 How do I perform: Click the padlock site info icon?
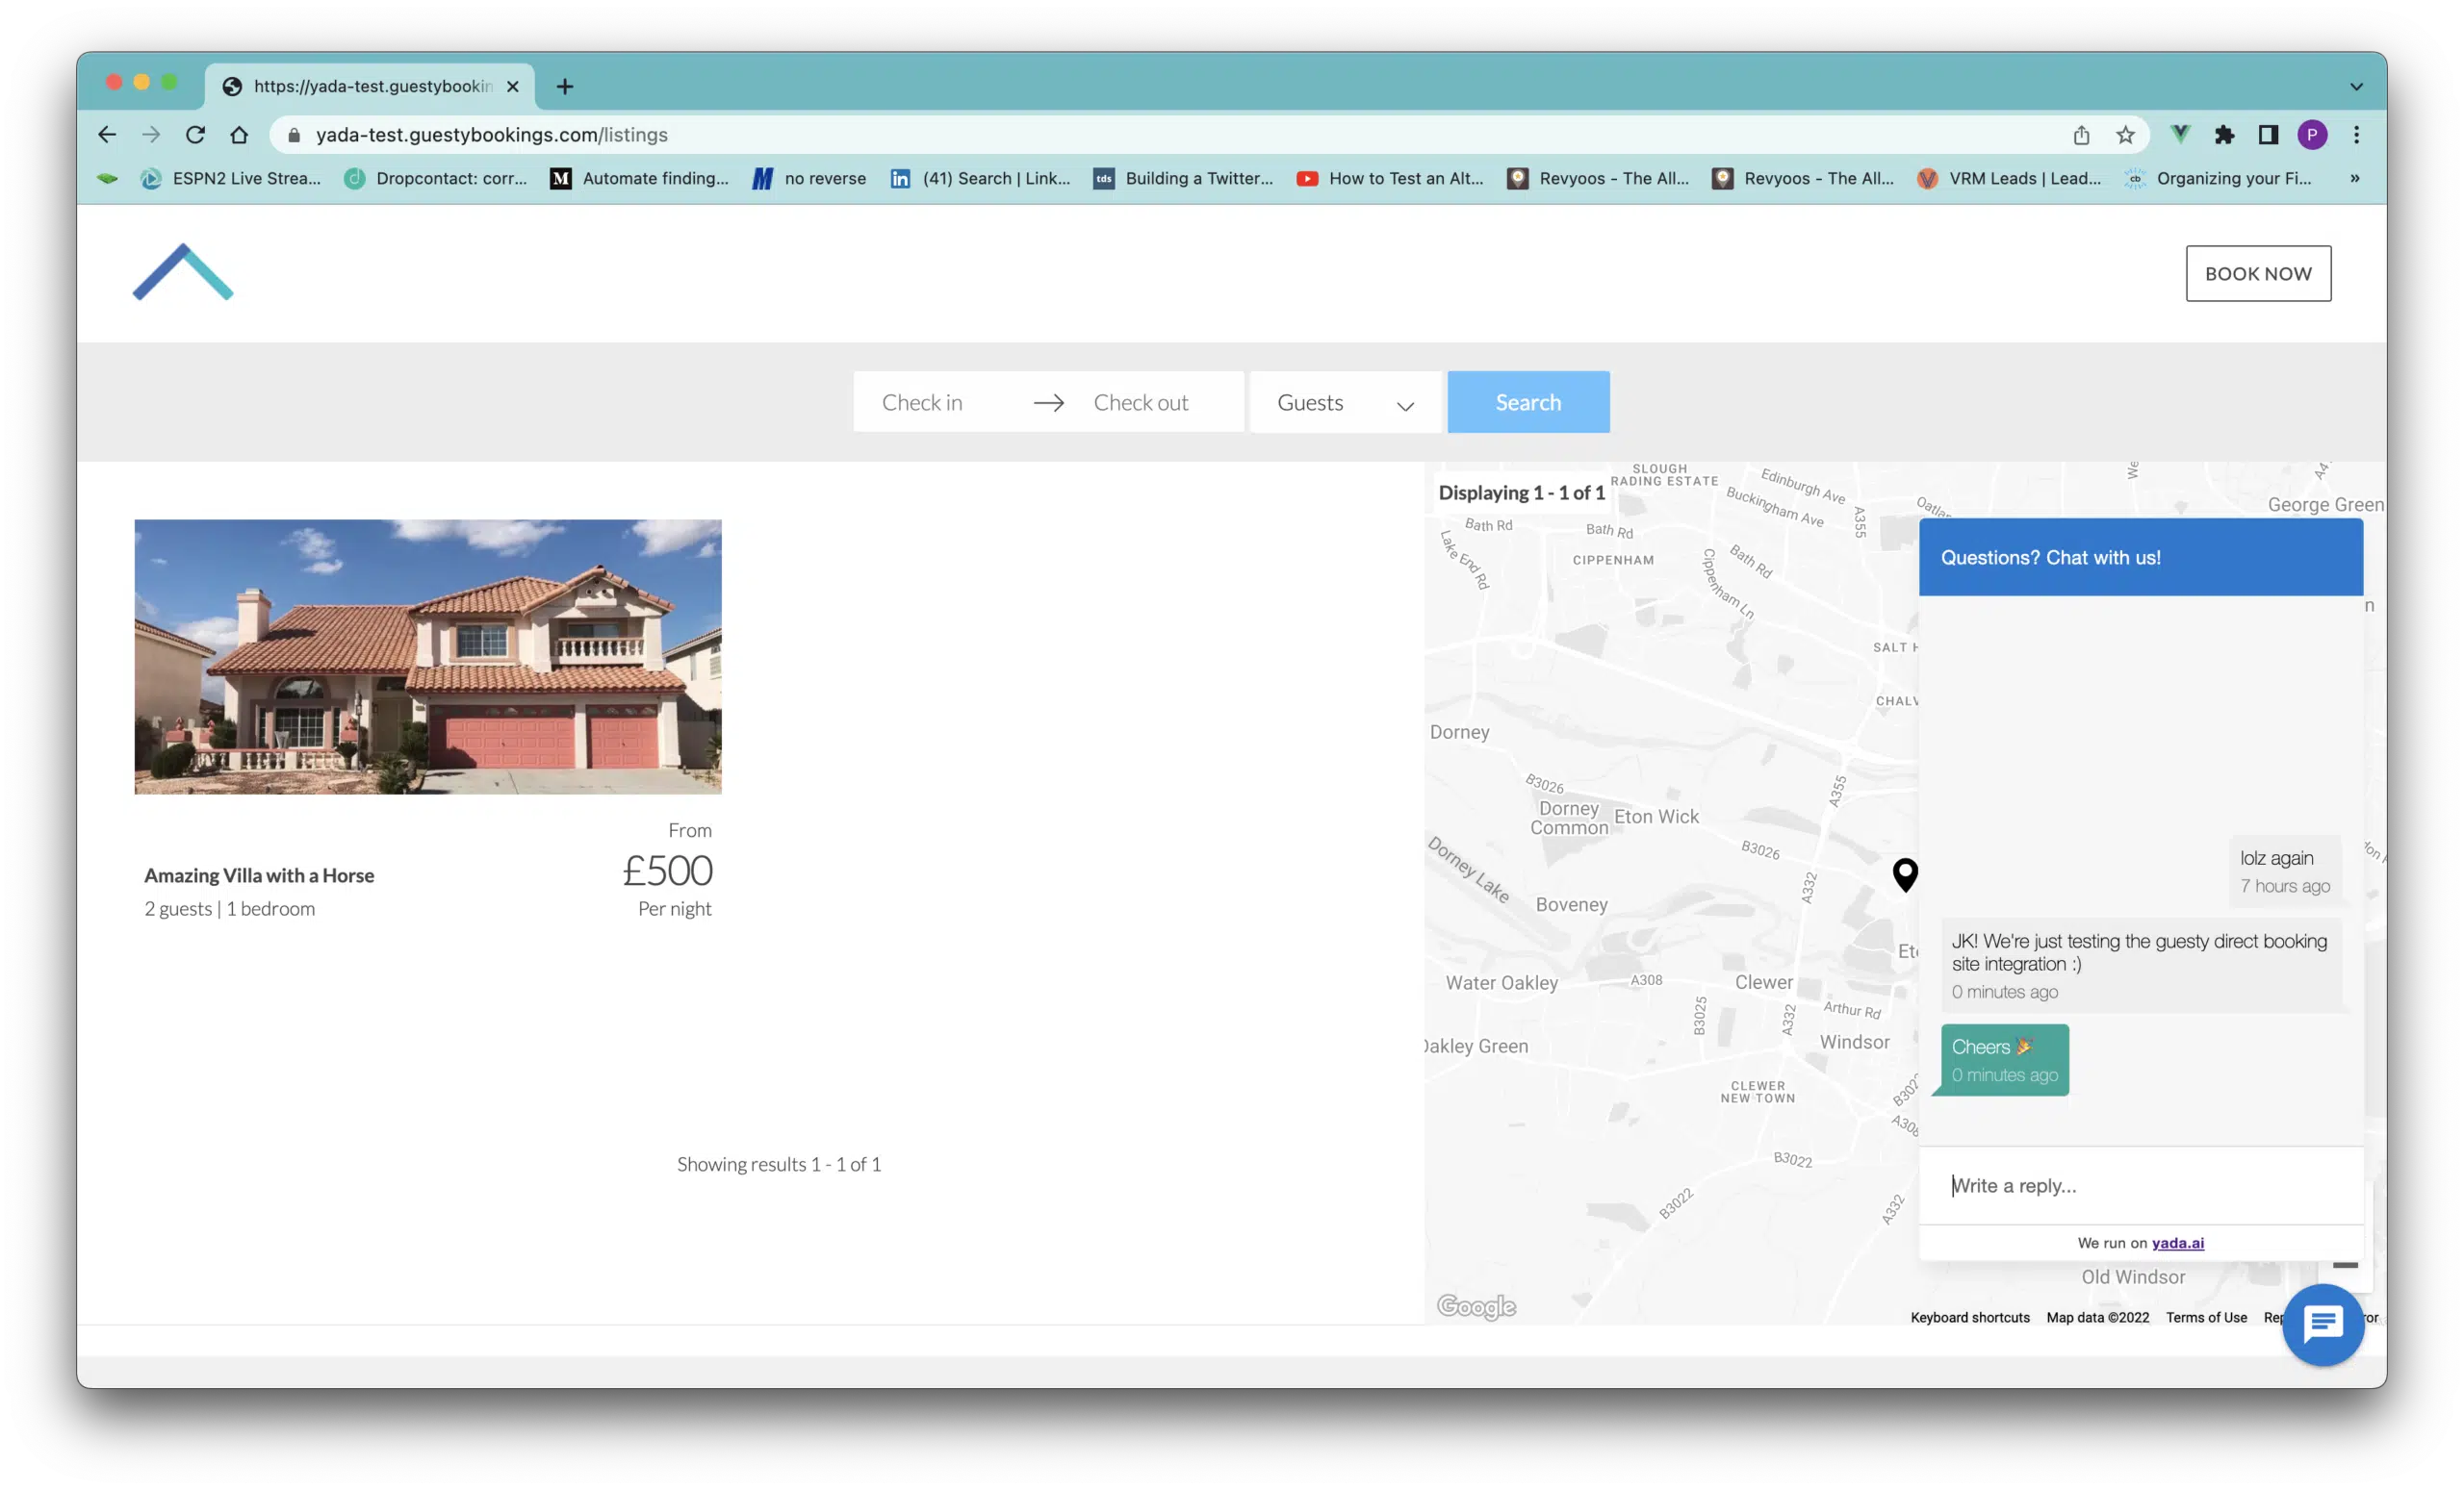294,135
